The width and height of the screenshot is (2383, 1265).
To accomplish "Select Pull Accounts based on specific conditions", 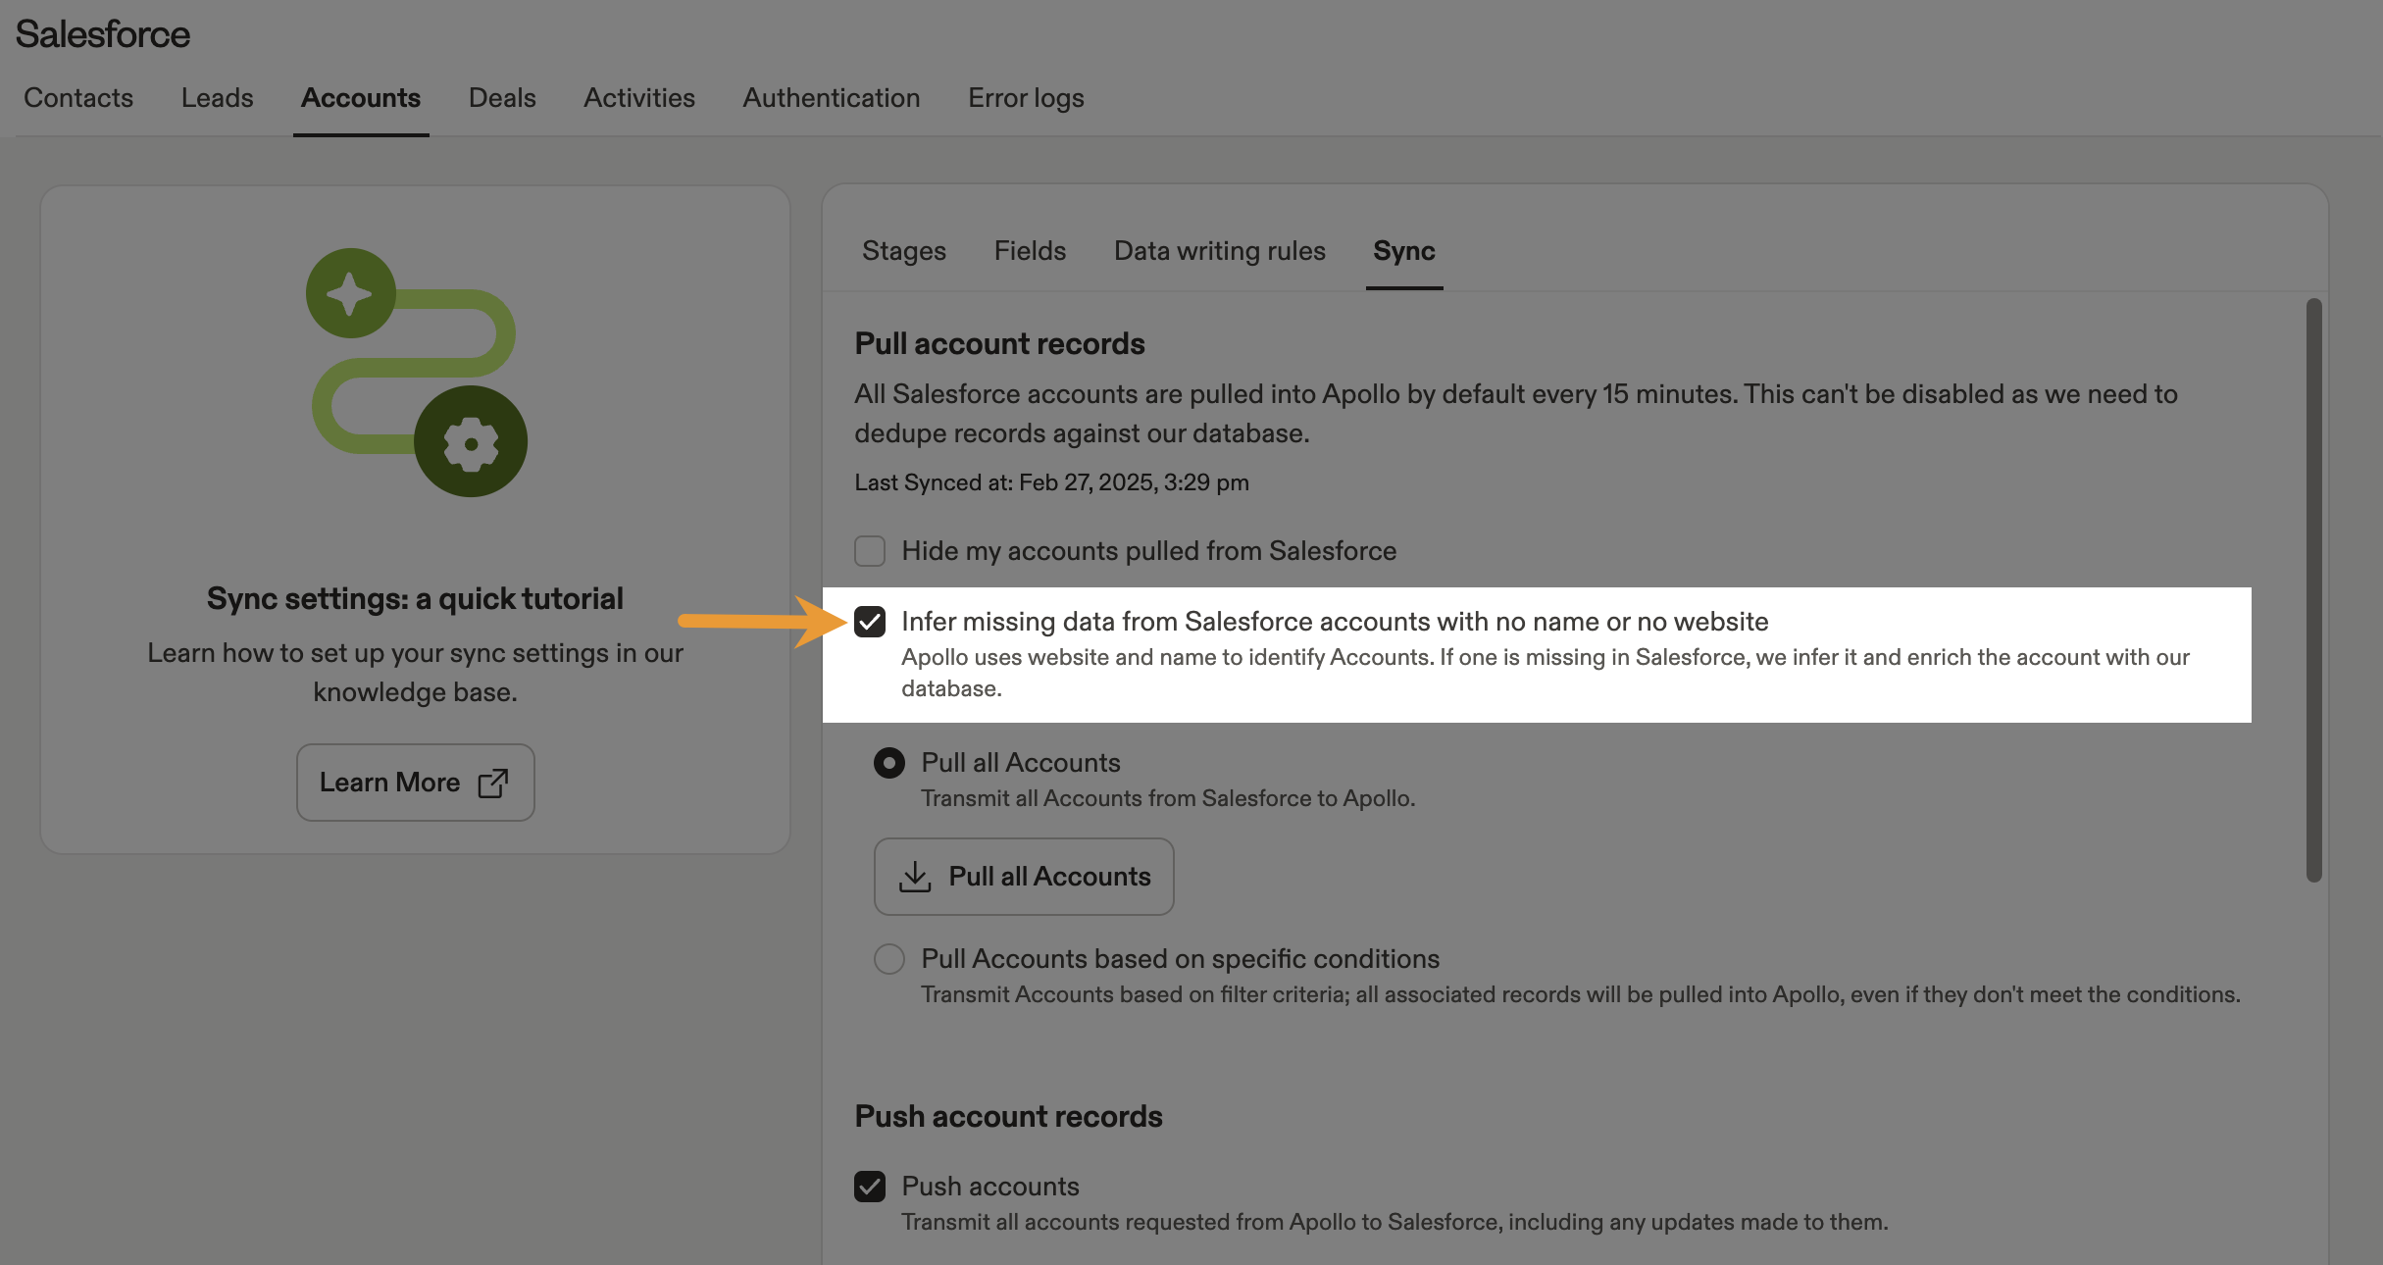I will click(x=889, y=959).
